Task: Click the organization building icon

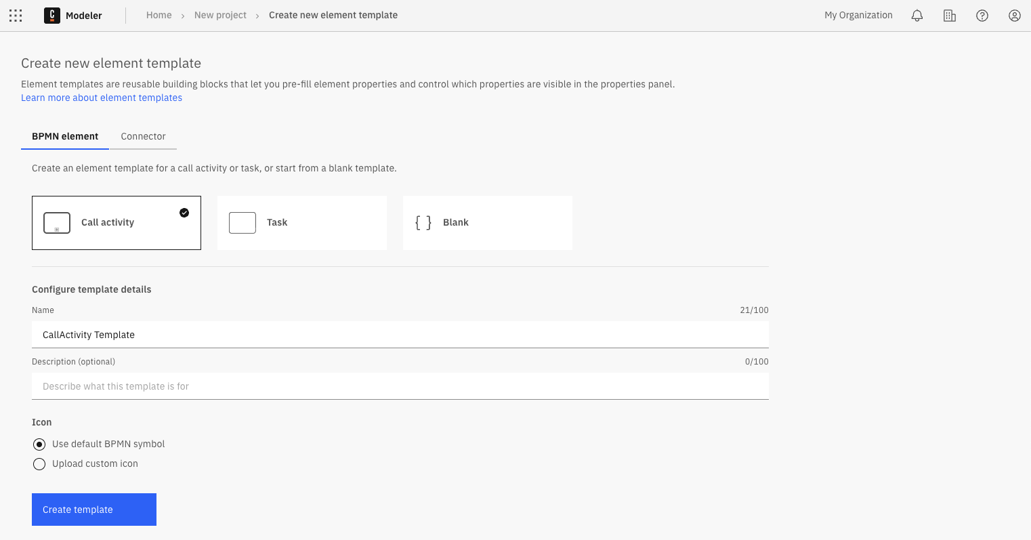Action: coord(949,16)
